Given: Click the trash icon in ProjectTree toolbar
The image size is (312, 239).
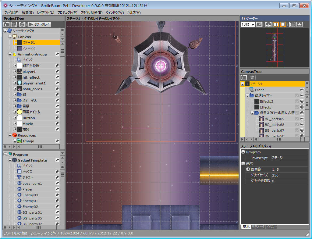Looking at the screenshot, I should tap(22, 24).
